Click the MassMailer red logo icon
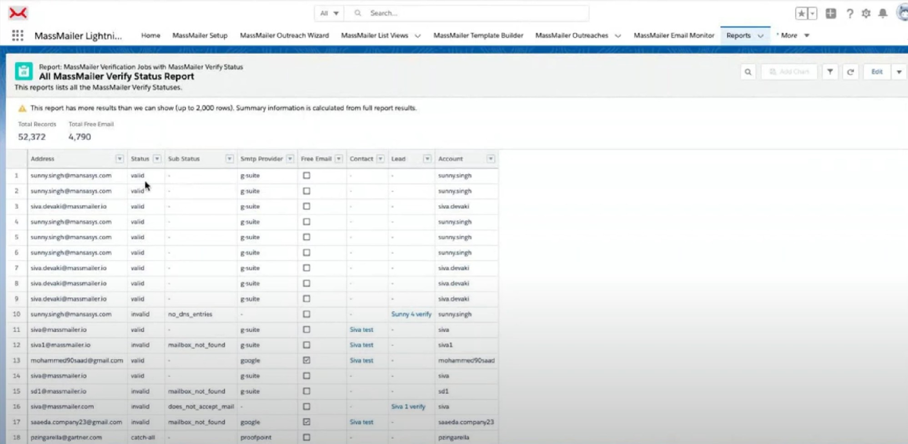The width and height of the screenshot is (908, 444). tap(18, 13)
